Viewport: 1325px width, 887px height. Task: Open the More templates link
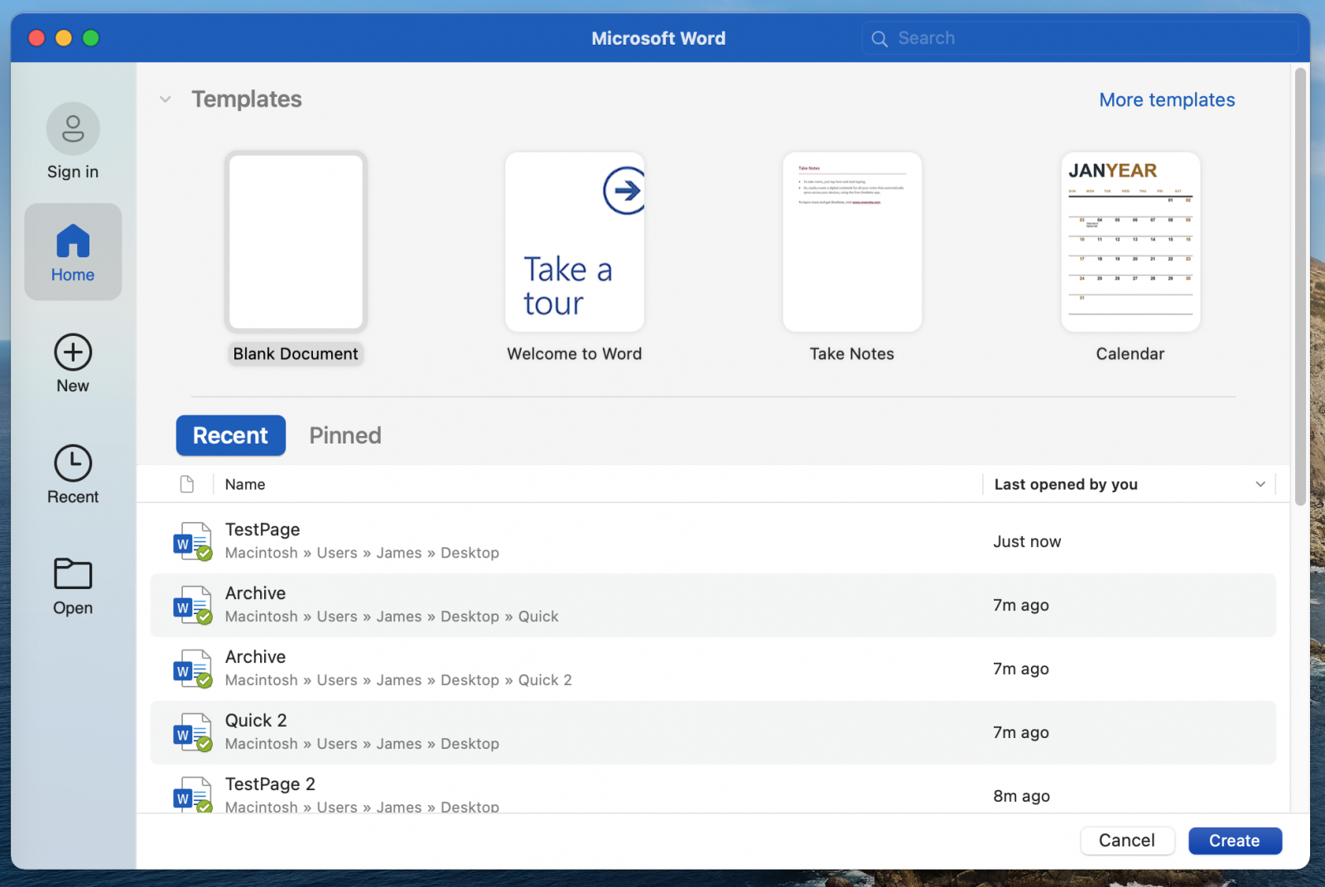pyautogui.click(x=1167, y=99)
